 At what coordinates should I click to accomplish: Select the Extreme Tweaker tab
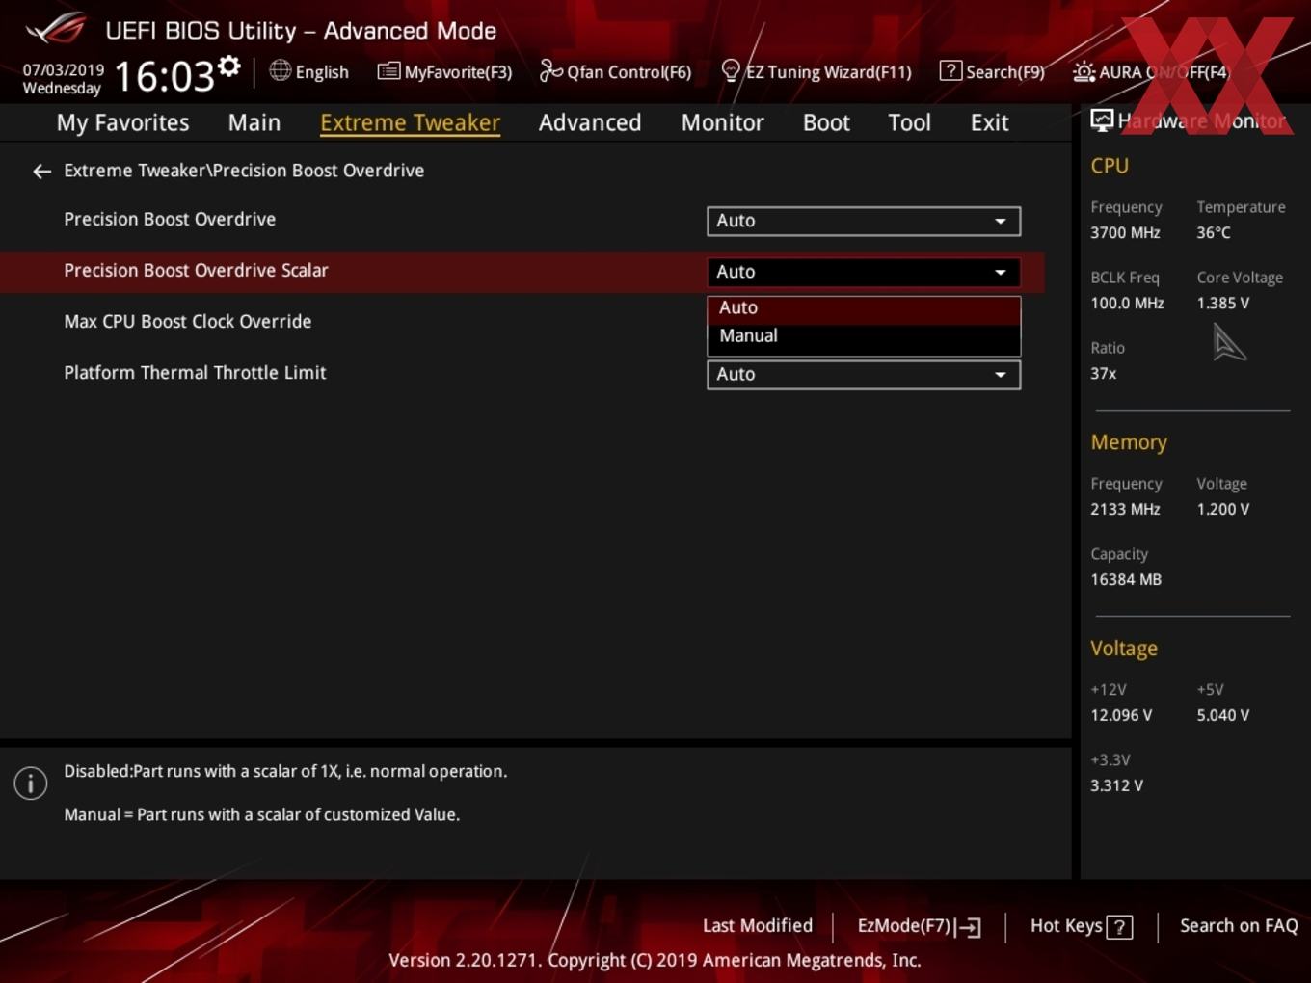(x=410, y=122)
